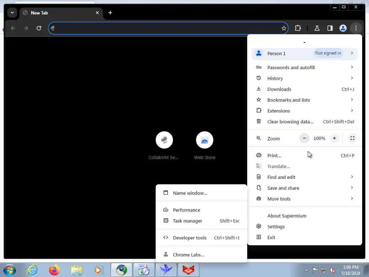Open Chrome Labs... from the submenu
Screen dimensions: 369x277
tap(201, 255)
